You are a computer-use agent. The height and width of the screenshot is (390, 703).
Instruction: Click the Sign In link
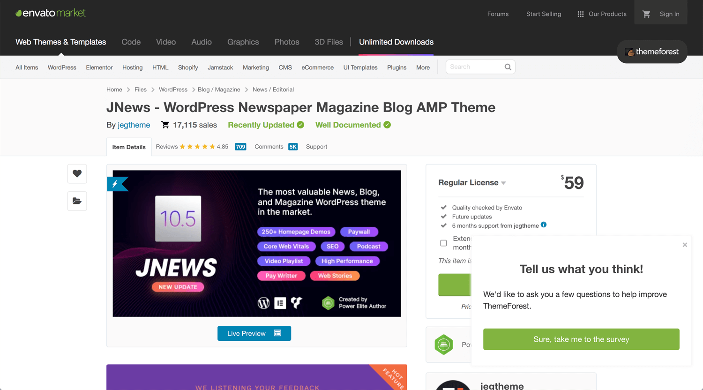[669, 14]
